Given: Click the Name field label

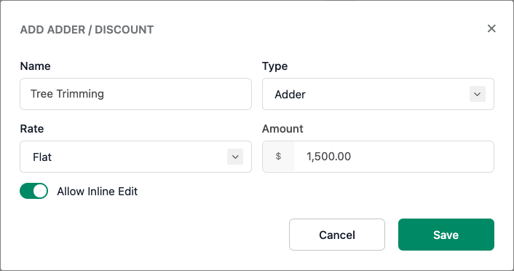Looking at the screenshot, I should pyautogui.click(x=36, y=66).
